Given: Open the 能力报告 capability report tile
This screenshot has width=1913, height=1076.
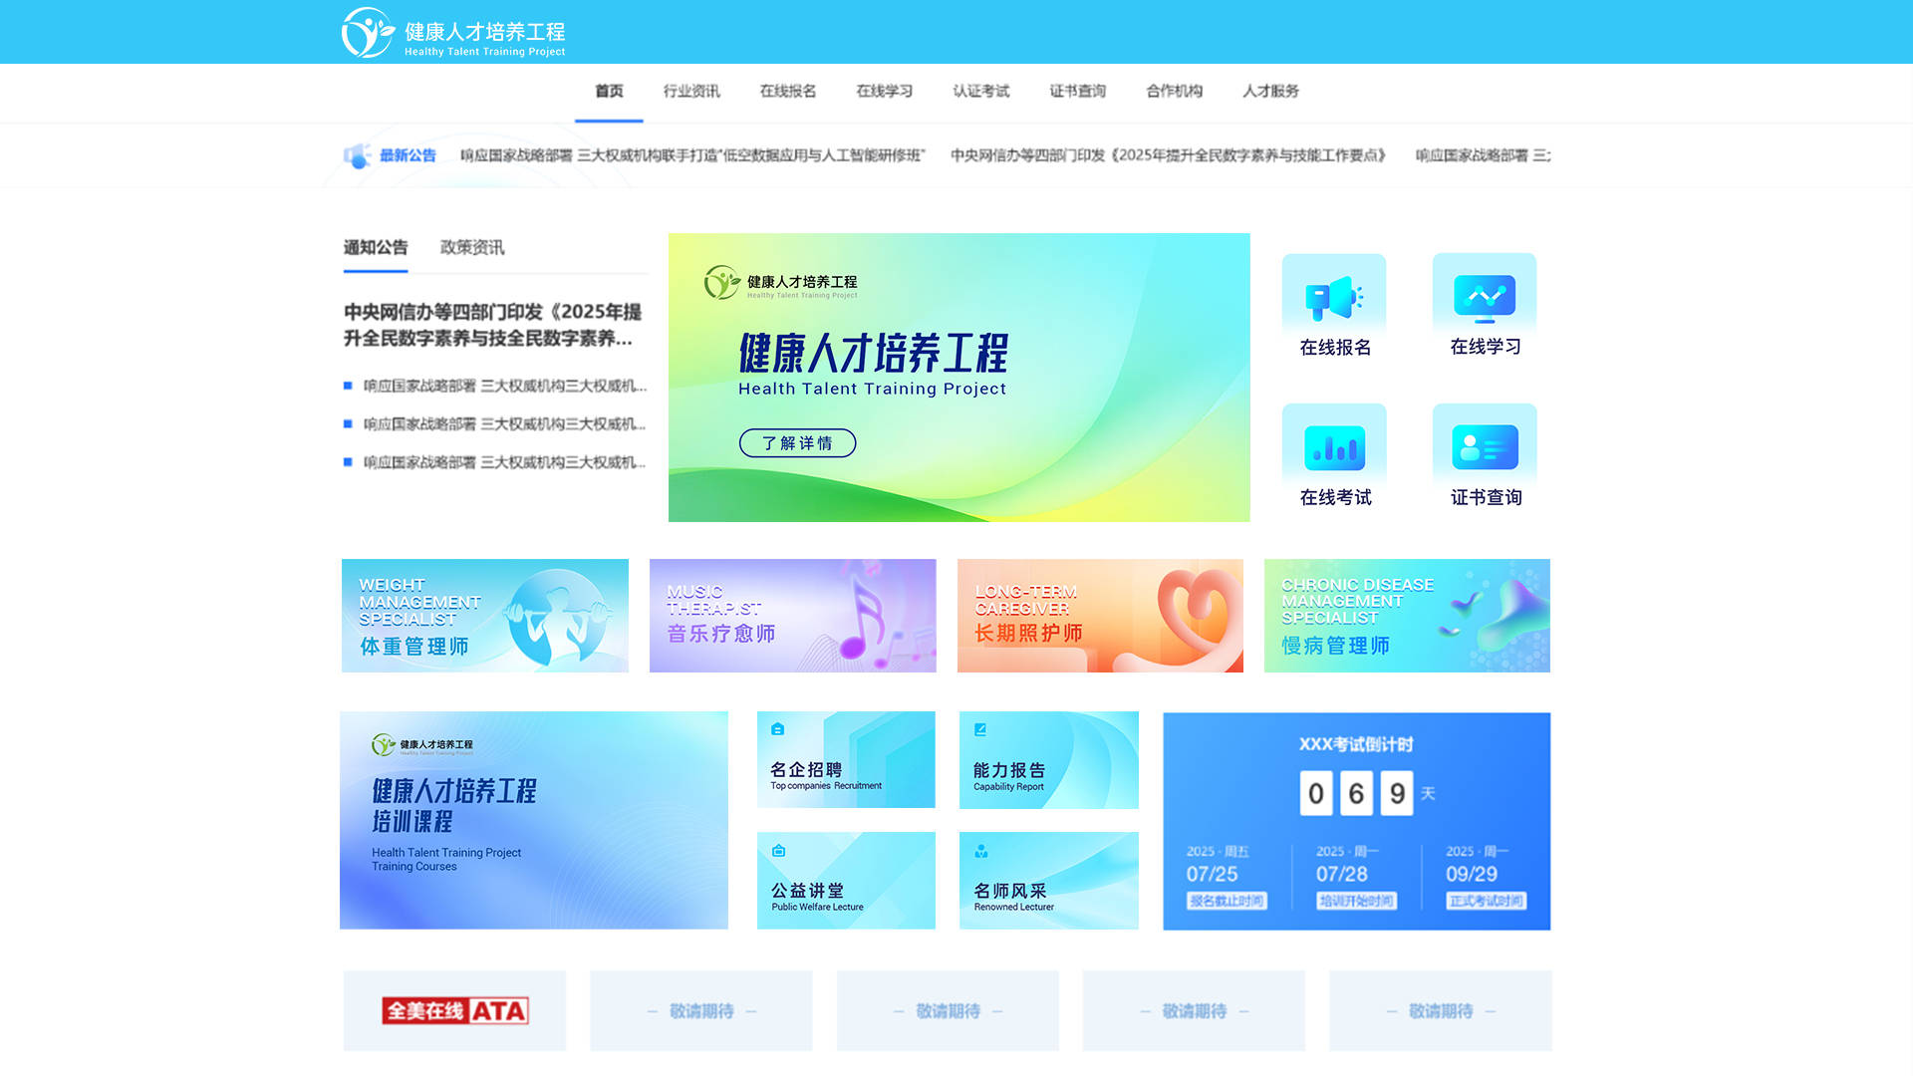Looking at the screenshot, I should coord(1048,759).
